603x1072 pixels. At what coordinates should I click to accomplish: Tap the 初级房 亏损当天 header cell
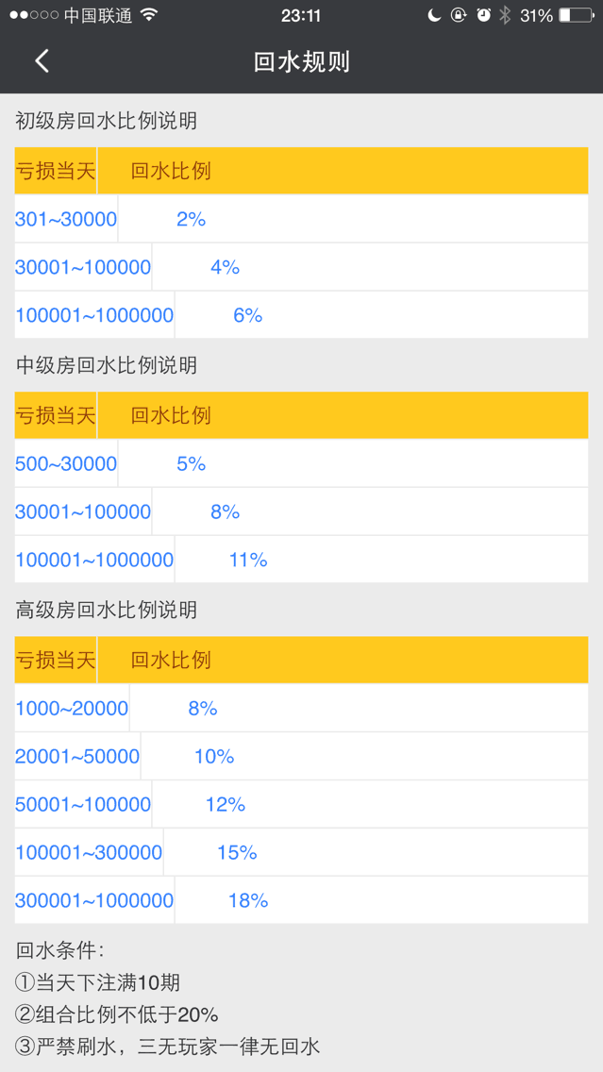(x=56, y=171)
